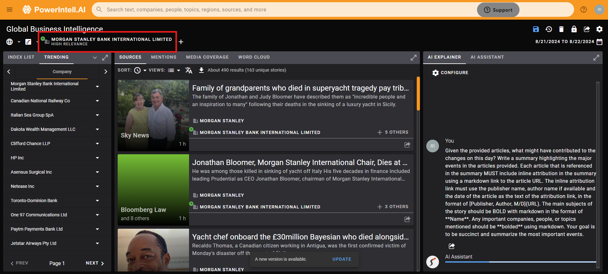This screenshot has width=608, height=274.
Task: Open Family of grandparents superyacht article
Action: (x=300, y=88)
